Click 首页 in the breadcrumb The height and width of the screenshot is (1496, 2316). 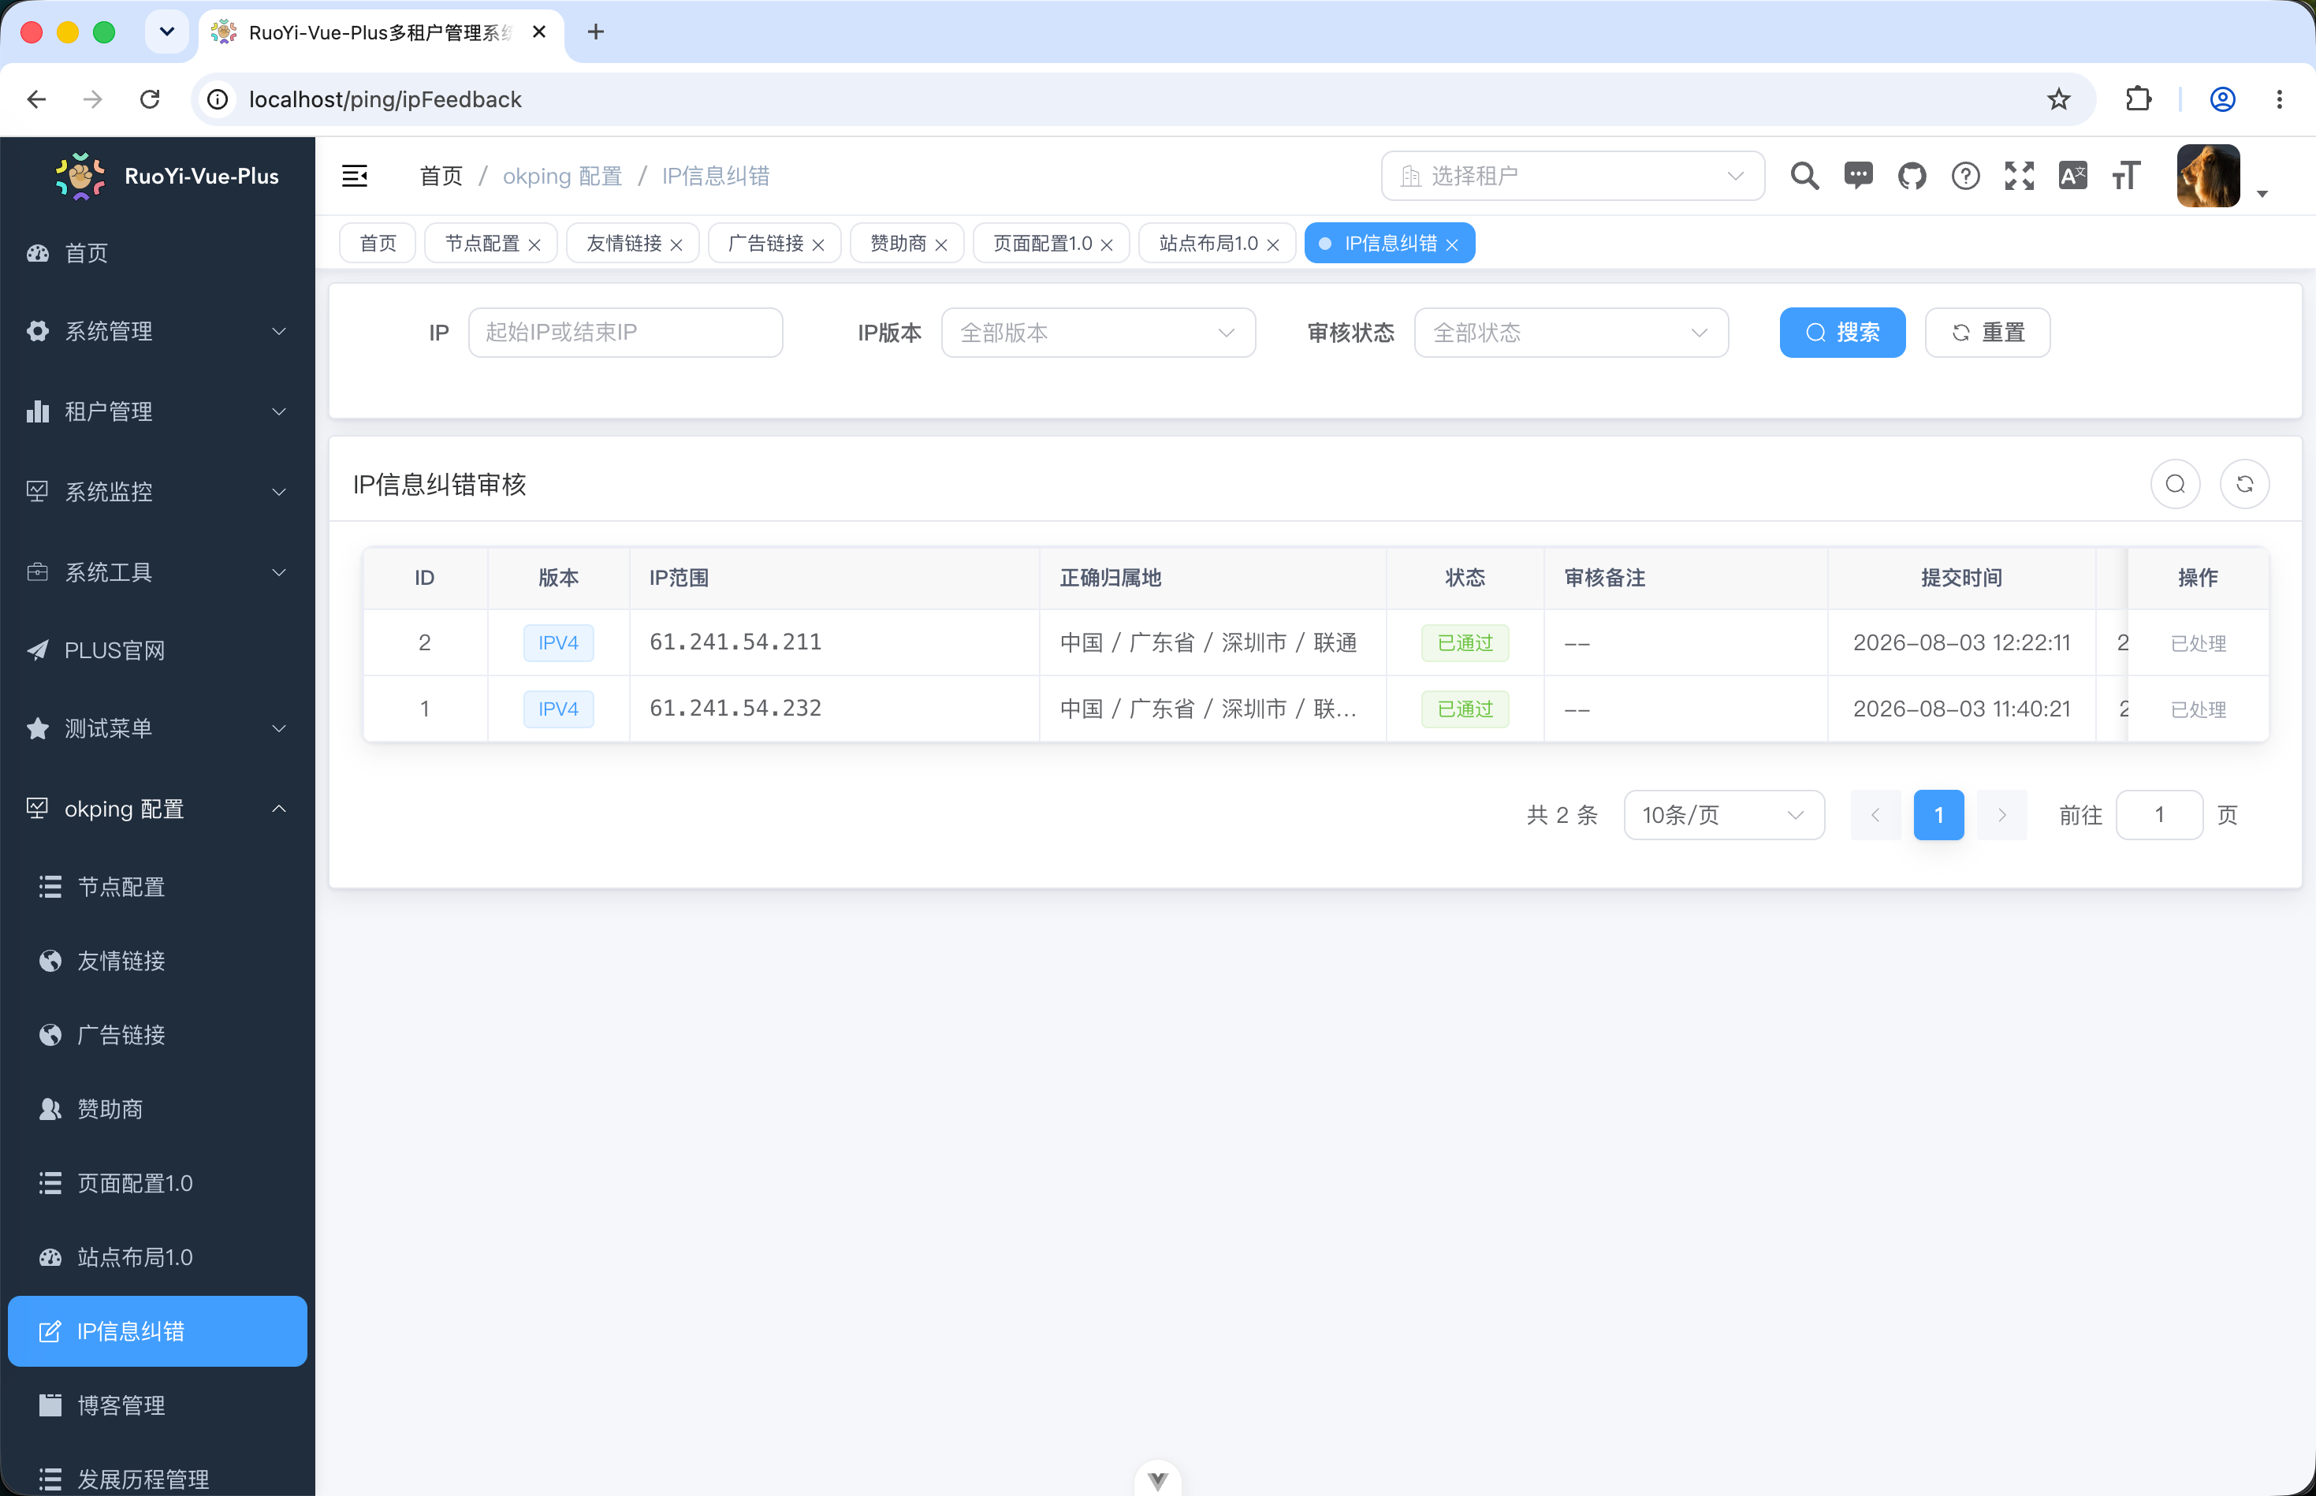coord(441,176)
